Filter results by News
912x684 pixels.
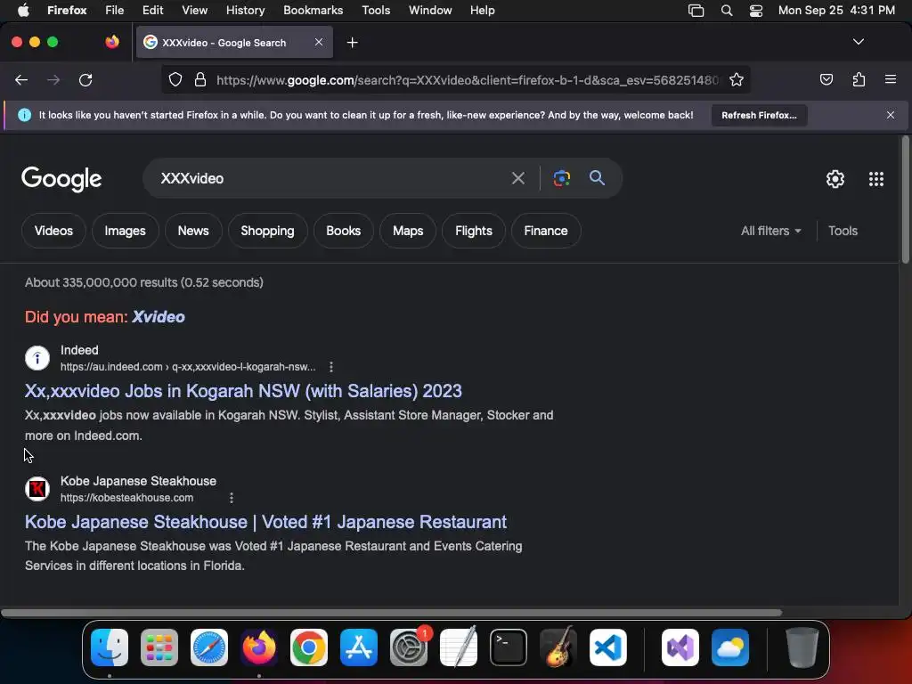click(193, 231)
